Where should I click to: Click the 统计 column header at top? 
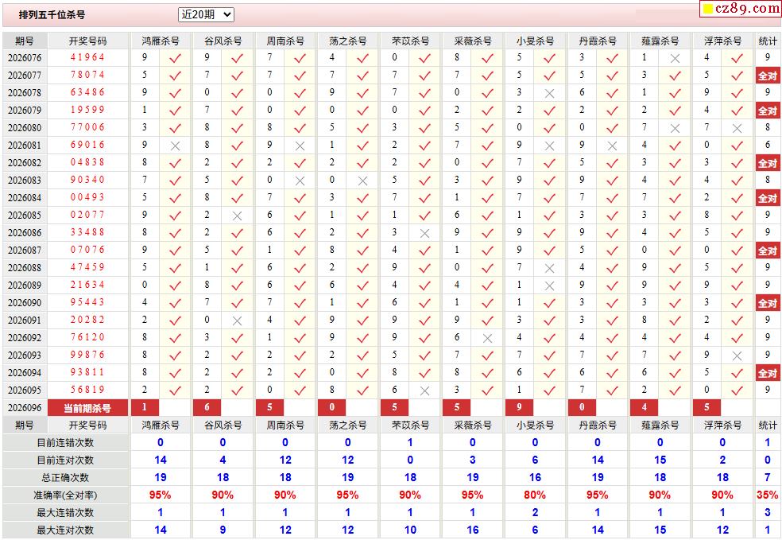(x=767, y=41)
